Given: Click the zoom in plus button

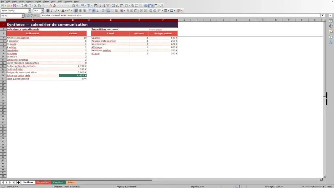Looking at the screenshot, I should pos(324,187).
